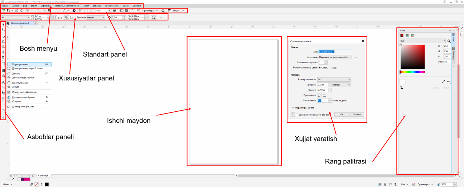Select the Rectangle tool in the toolbox

coord(3,64)
